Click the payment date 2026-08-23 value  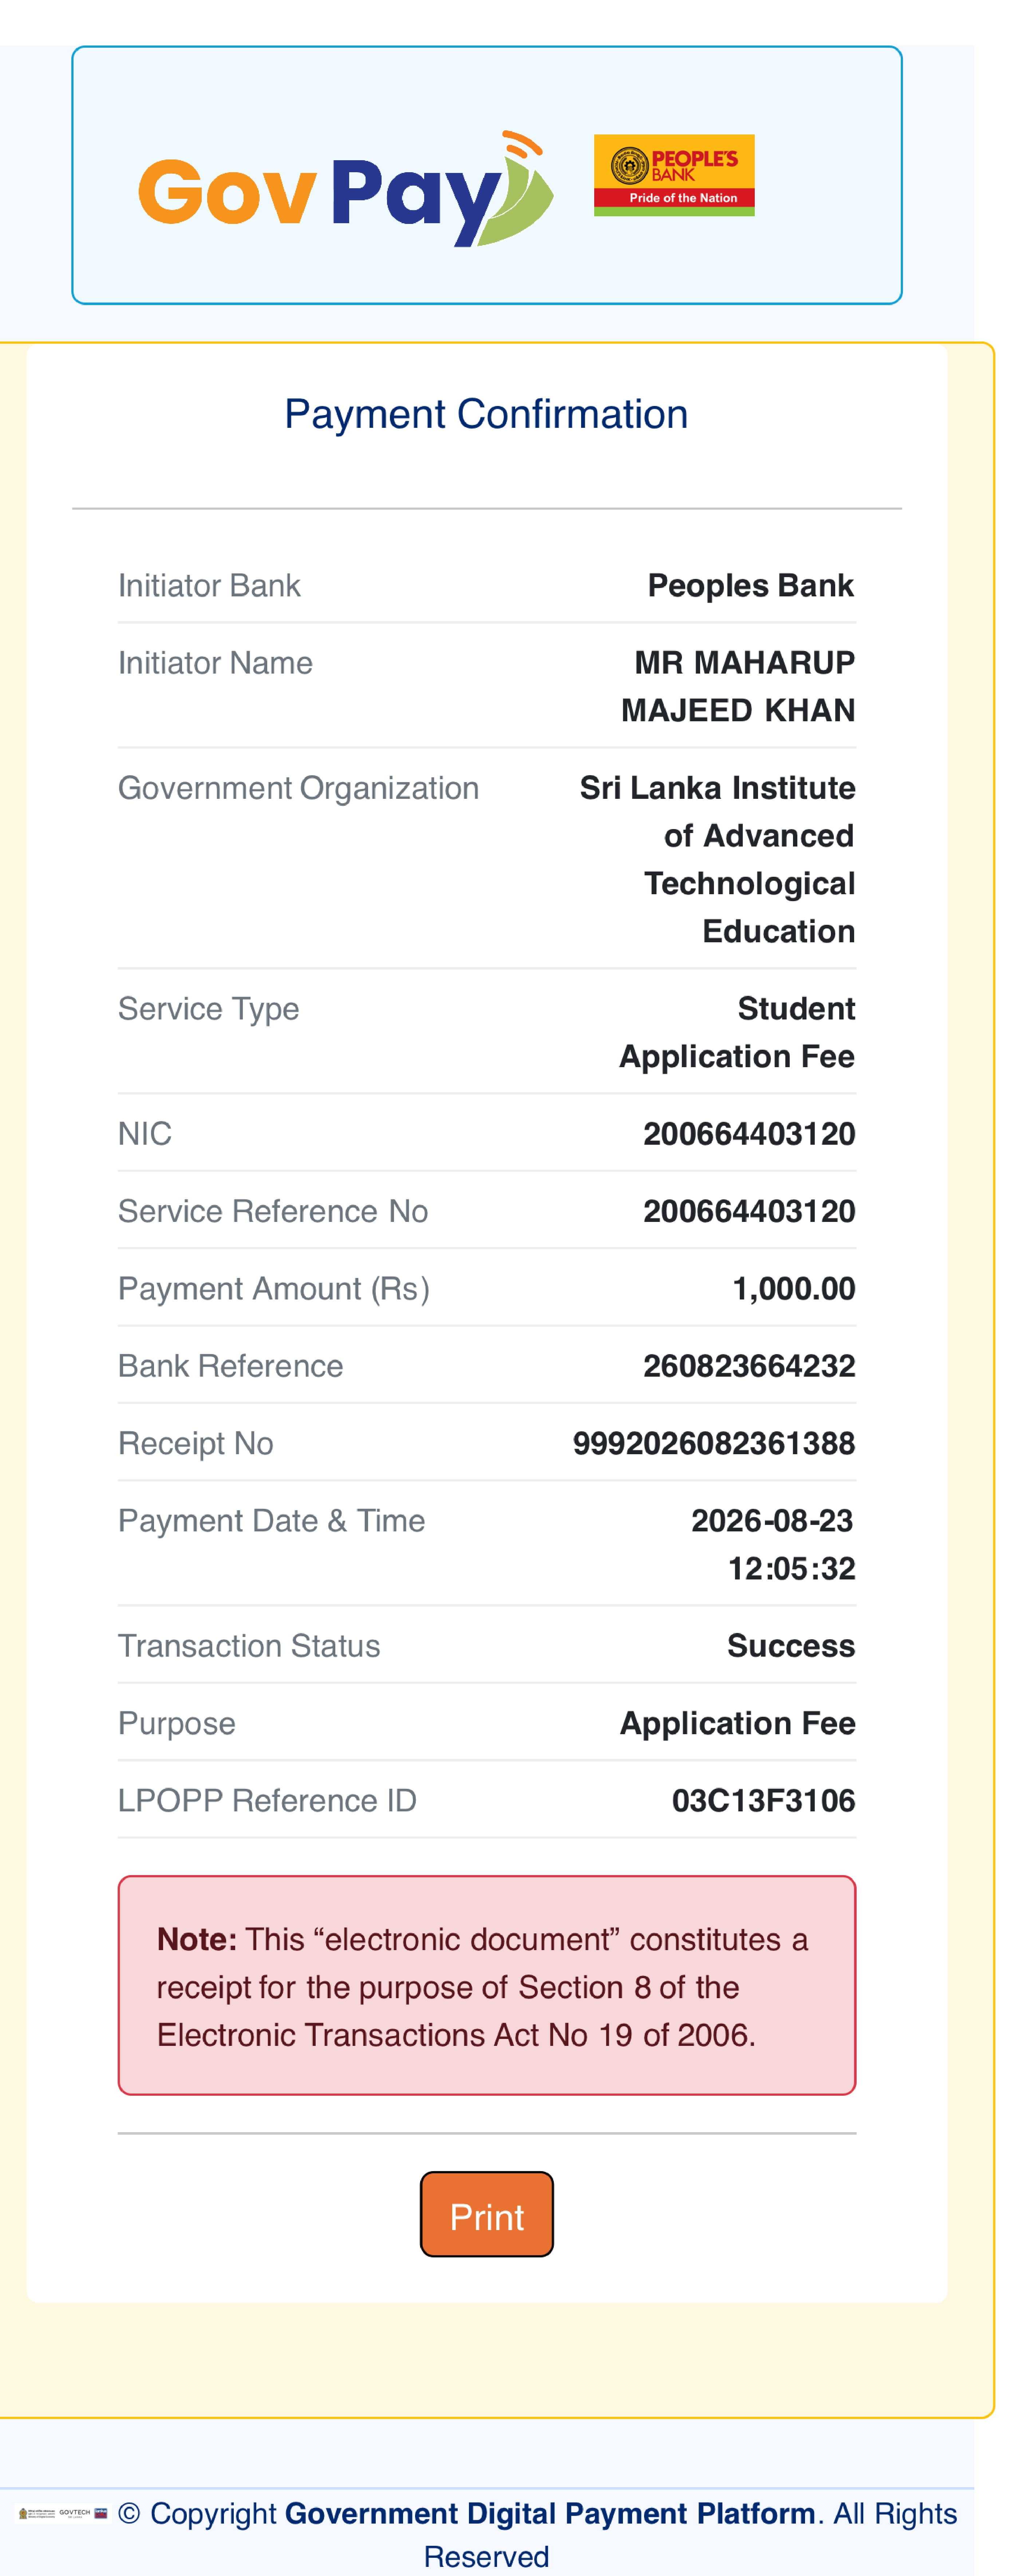pos(772,1521)
